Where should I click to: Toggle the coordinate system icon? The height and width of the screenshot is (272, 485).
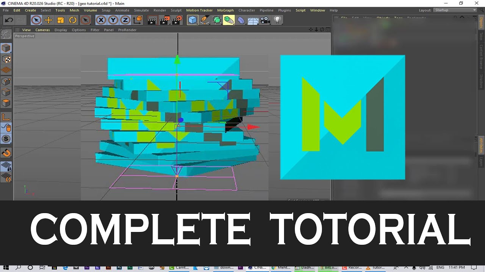point(138,20)
